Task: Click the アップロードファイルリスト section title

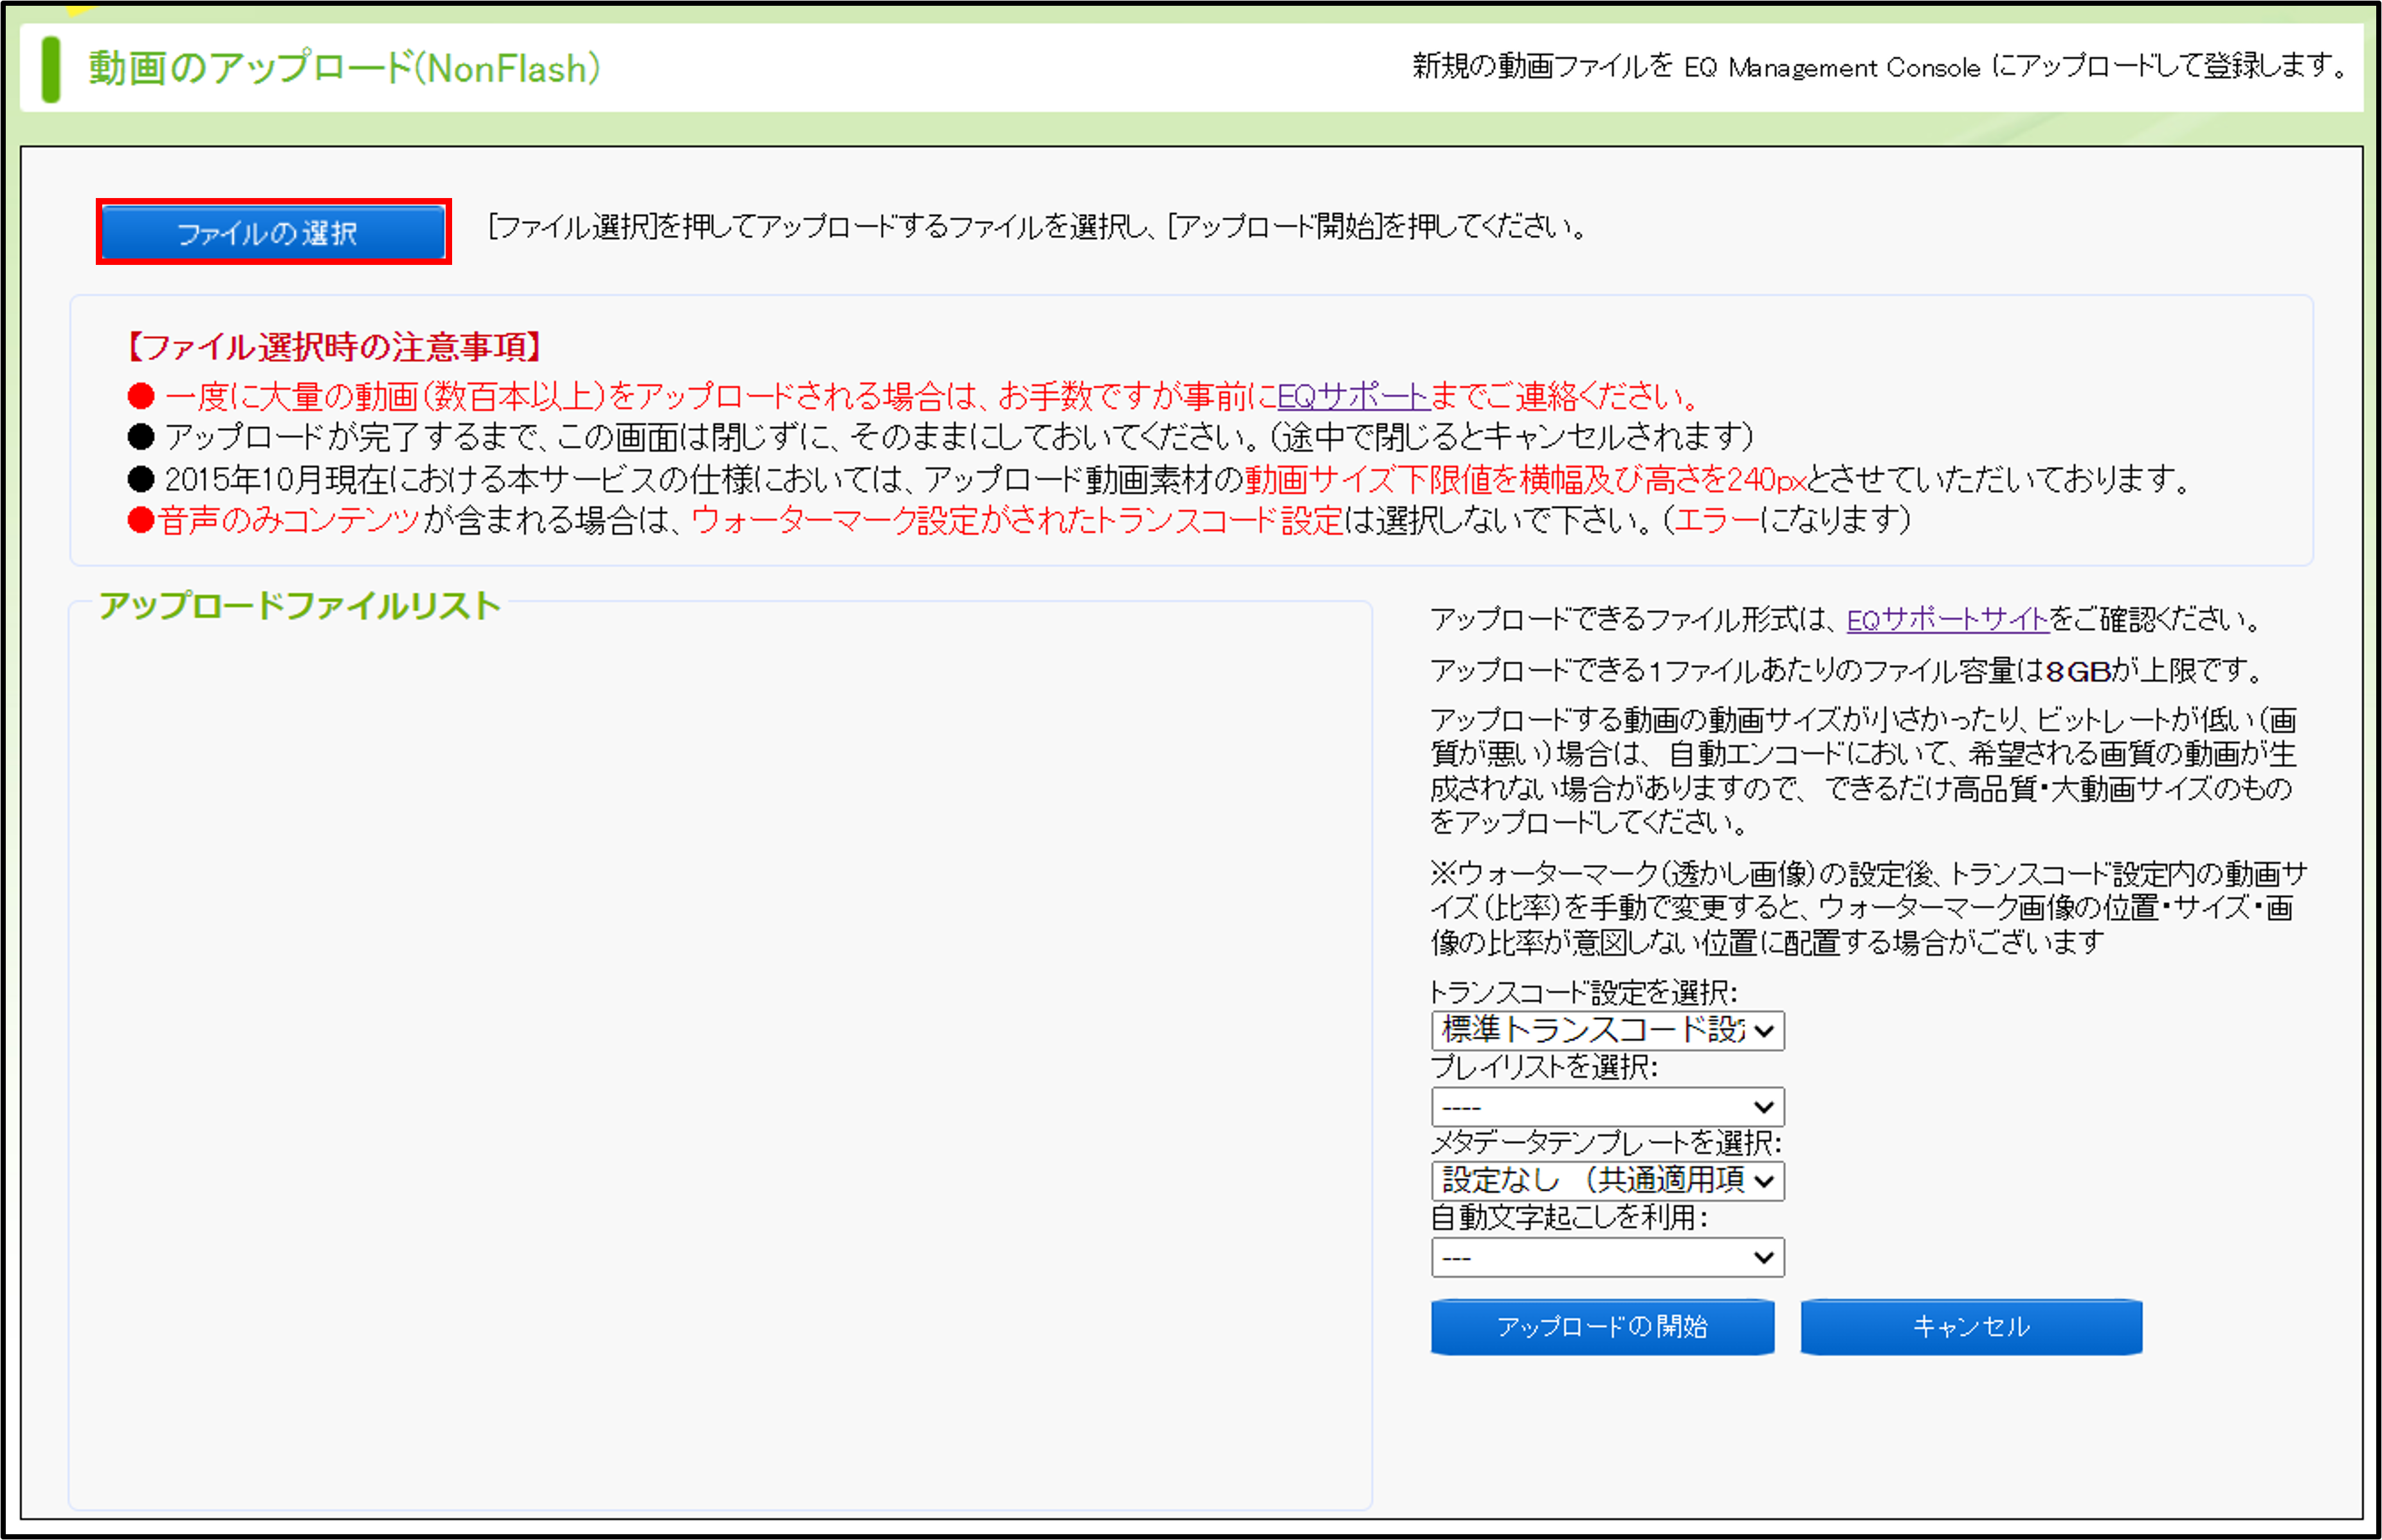Action: [x=299, y=606]
